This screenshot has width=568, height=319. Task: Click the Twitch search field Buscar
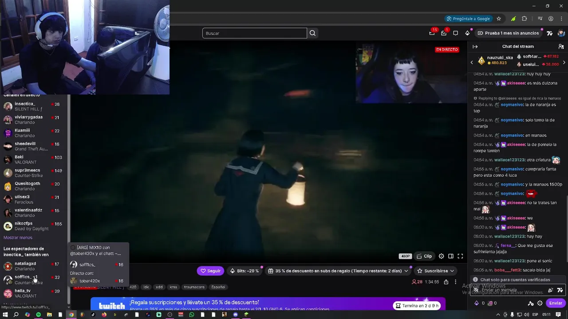[255, 33]
